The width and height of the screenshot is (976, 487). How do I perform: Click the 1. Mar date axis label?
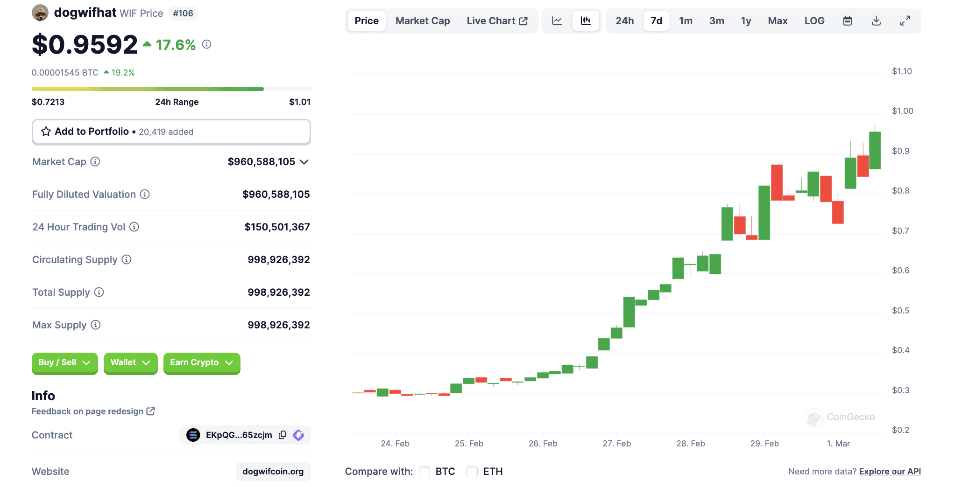pyautogui.click(x=838, y=444)
